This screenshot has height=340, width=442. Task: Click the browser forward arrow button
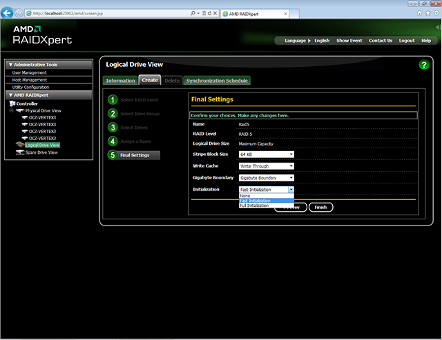point(19,13)
